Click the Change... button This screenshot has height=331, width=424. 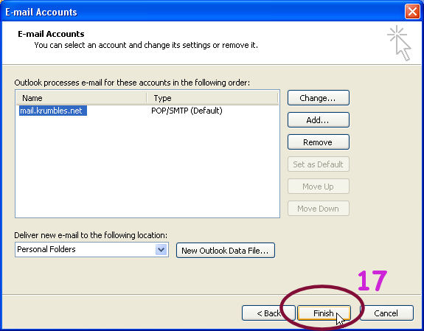coord(319,97)
